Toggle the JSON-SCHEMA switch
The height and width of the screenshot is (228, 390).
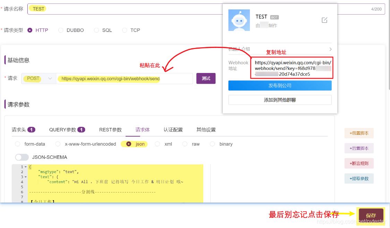click(22, 157)
